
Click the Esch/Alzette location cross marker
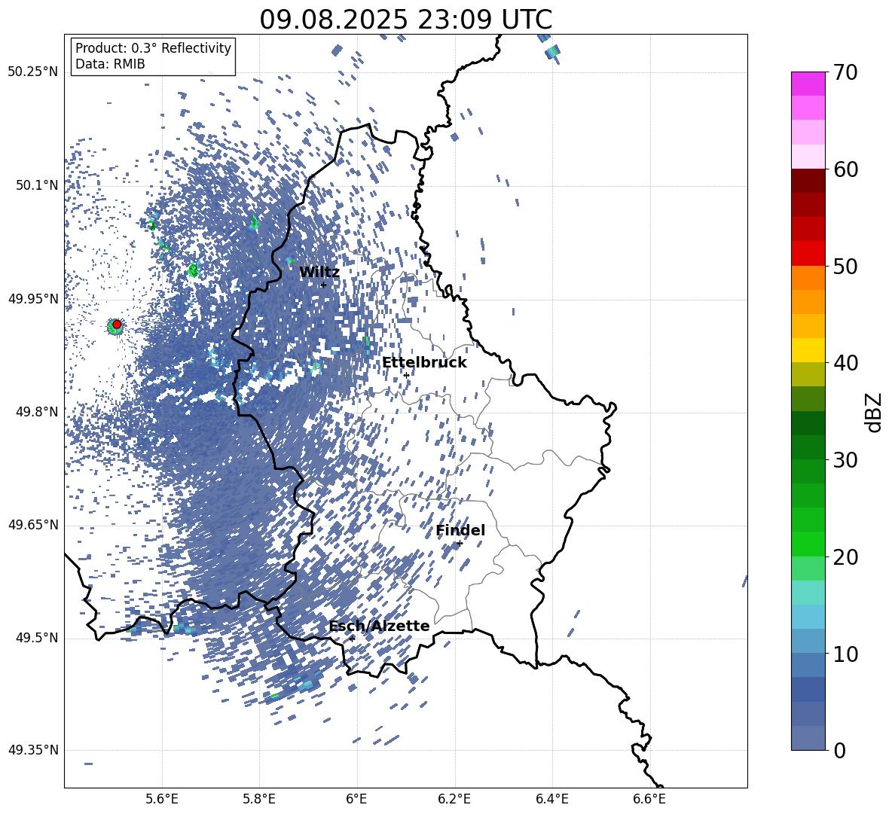pos(352,639)
